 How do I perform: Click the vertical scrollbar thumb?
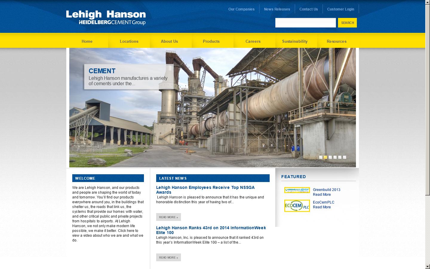click(428, 99)
